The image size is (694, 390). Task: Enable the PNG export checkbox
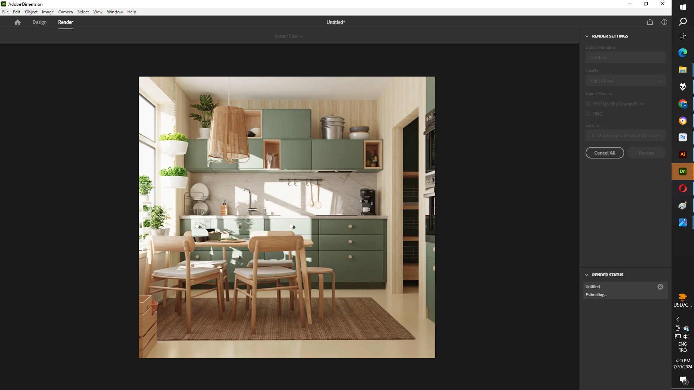588,114
